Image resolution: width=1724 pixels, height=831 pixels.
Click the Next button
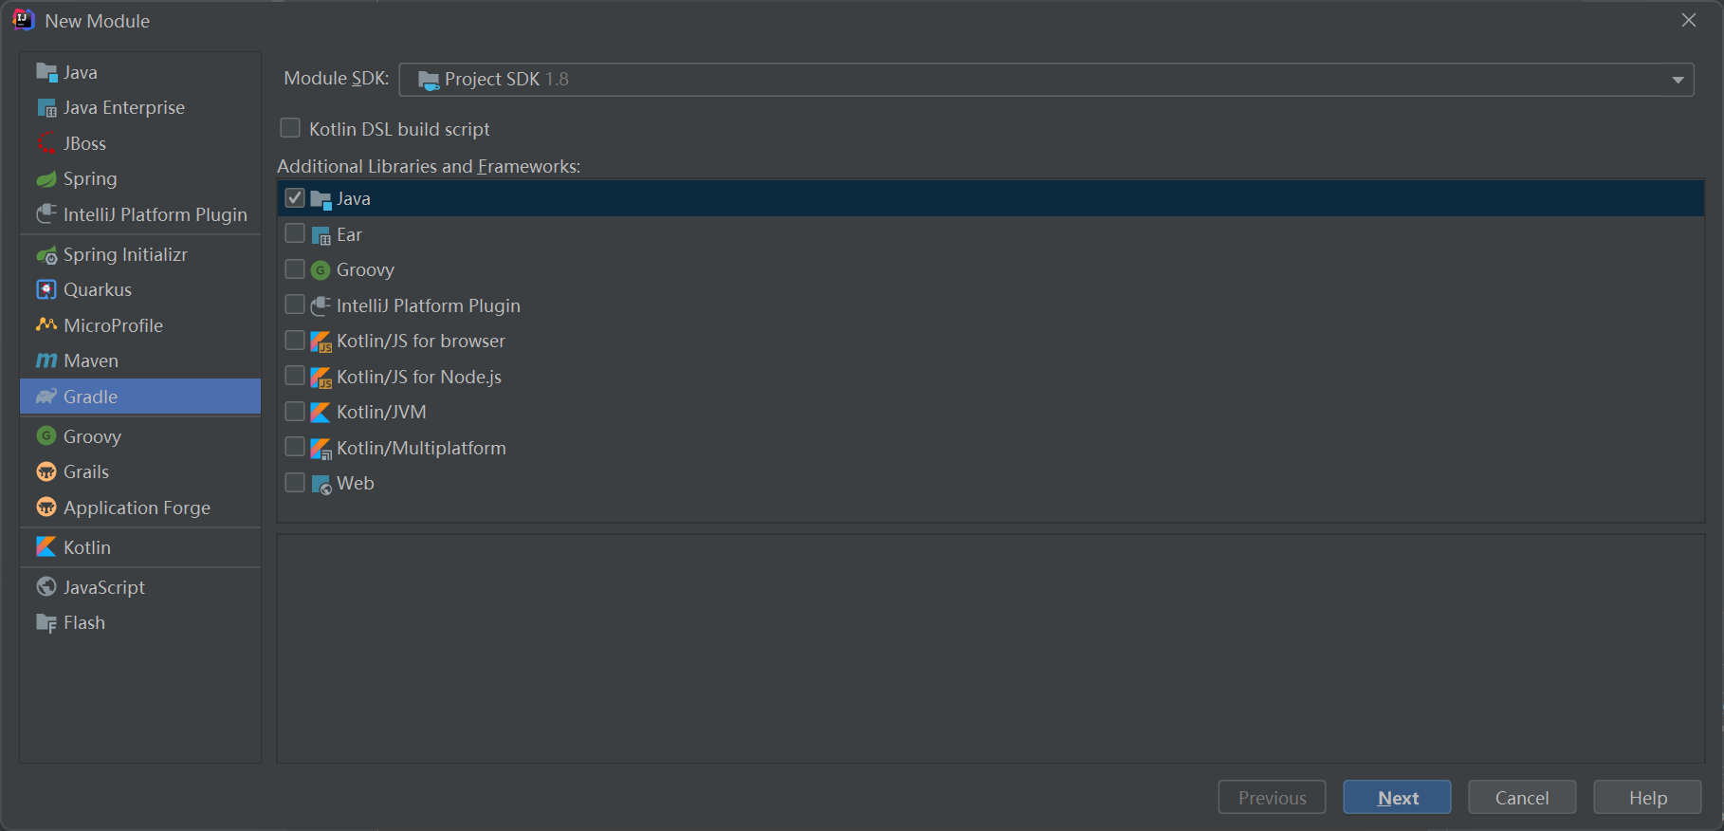click(1397, 798)
